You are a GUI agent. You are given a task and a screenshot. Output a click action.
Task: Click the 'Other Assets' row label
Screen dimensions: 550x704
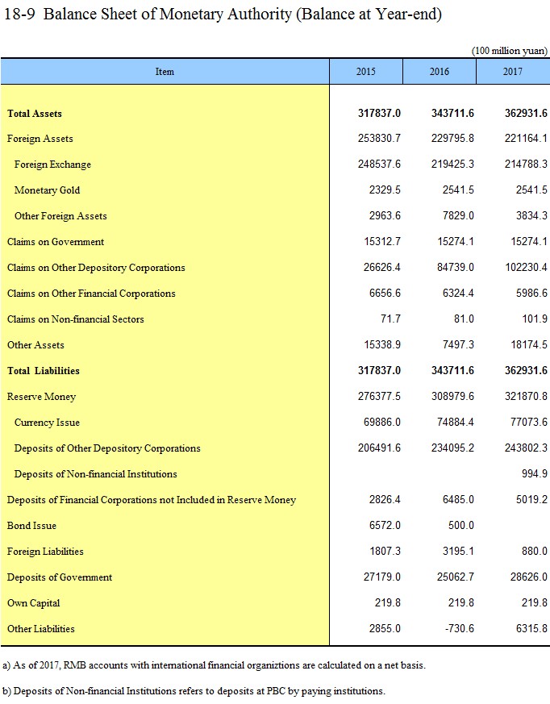[x=35, y=345]
